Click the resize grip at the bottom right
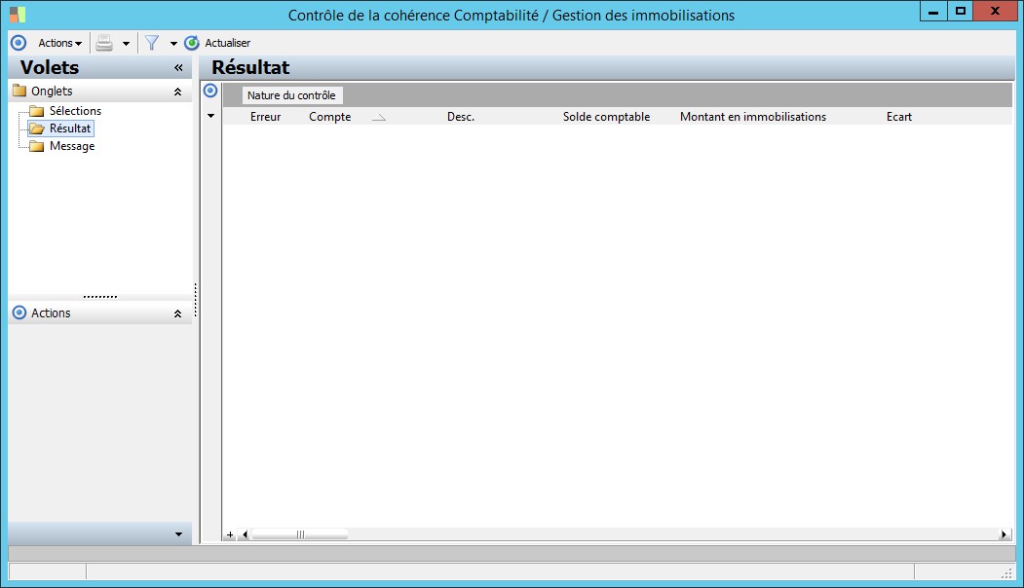This screenshot has width=1024, height=588. point(1006,573)
